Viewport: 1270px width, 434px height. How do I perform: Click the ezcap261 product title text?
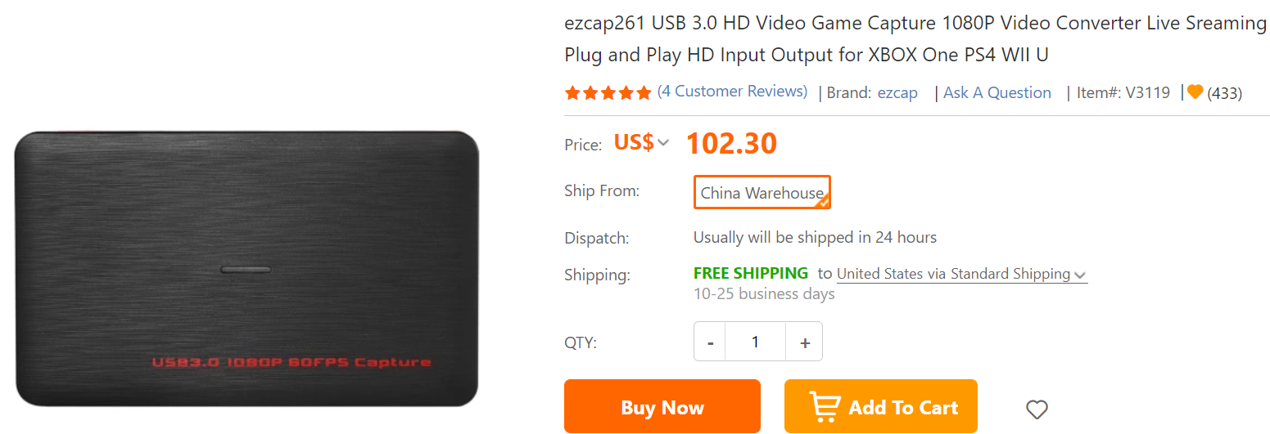click(x=915, y=39)
